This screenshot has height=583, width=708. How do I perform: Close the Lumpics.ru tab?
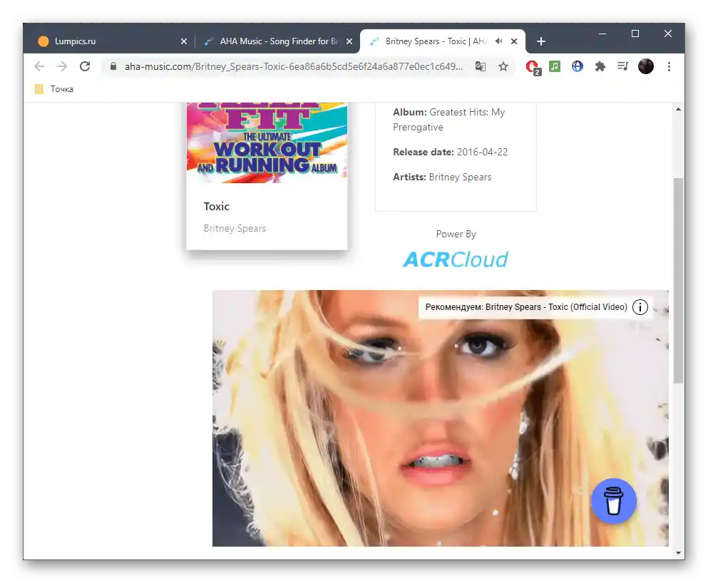click(x=184, y=41)
